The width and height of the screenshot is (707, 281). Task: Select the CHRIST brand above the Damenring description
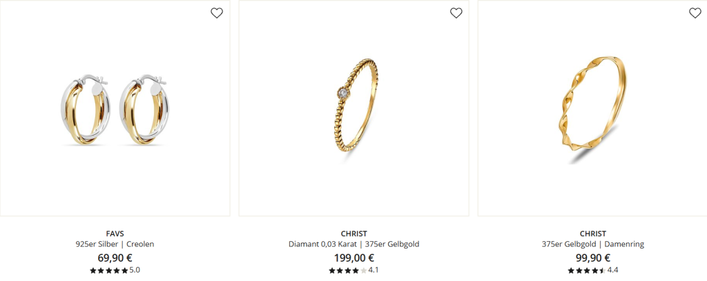coord(593,233)
